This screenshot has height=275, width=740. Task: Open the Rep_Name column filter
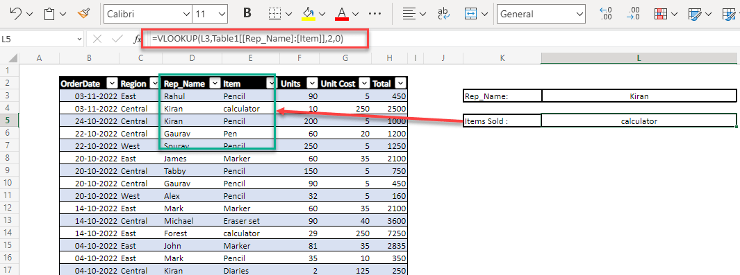[x=214, y=83]
